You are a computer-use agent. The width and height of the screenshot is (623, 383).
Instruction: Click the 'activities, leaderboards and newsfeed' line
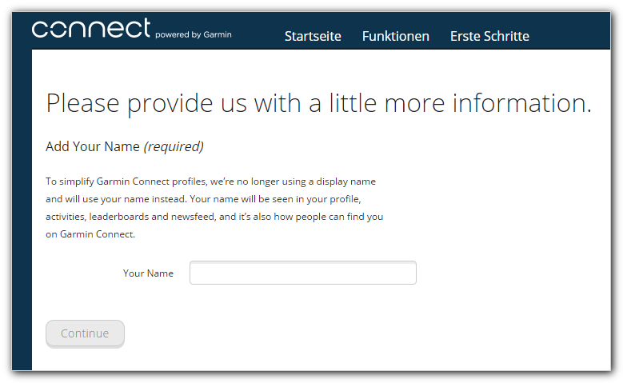(x=214, y=217)
